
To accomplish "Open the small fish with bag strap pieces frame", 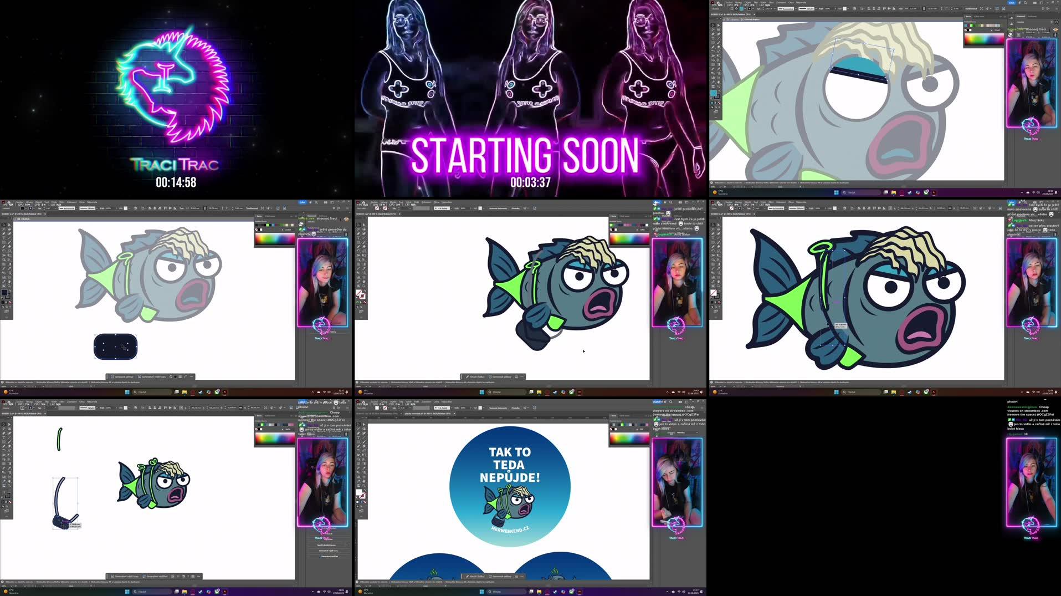I will click(x=176, y=497).
